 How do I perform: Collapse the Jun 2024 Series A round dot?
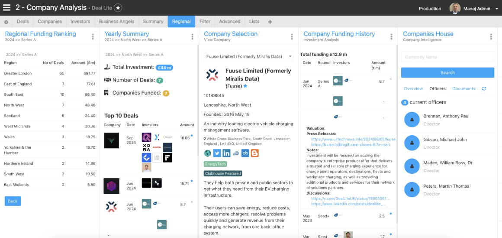tap(391, 78)
